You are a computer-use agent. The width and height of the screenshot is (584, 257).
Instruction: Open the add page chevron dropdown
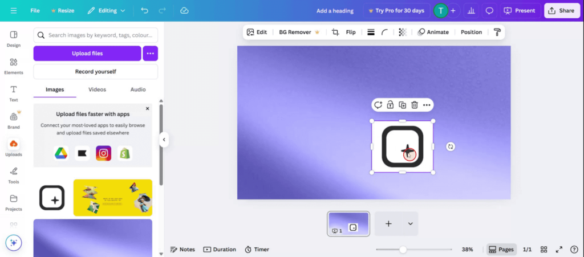410,224
